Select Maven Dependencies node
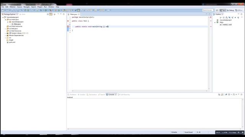Image resolution: width=245 pixels, height=137 pixels. [x=16, y=35]
